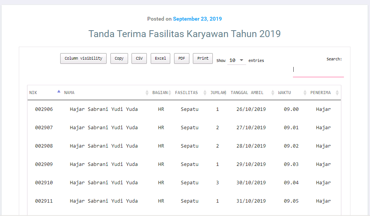
Task: Open the Column visibility menu
Action: (83, 58)
